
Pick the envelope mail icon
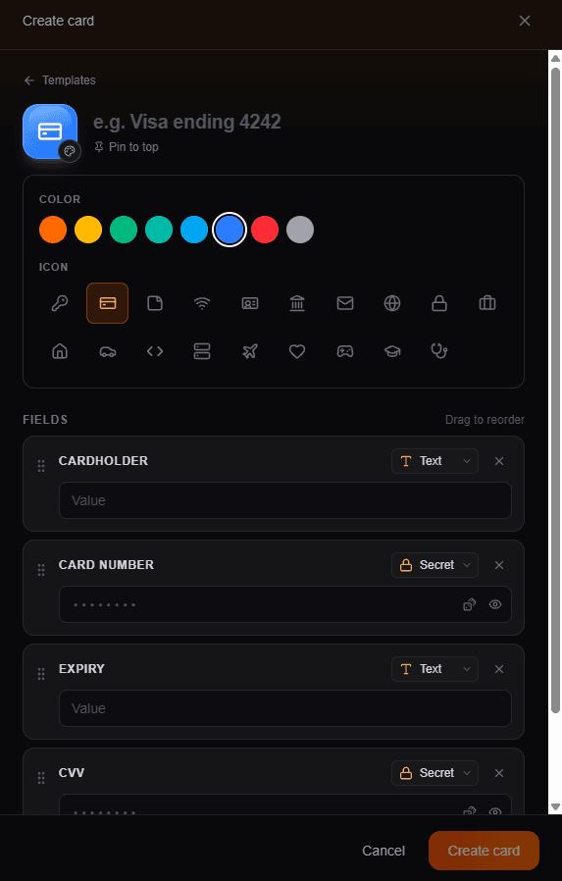point(344,303)
